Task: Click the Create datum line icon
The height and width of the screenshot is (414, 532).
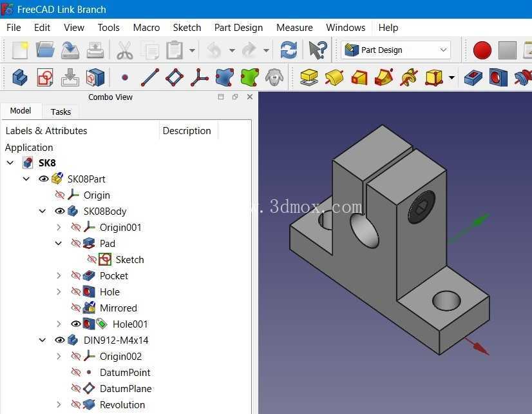Action: click(x=149, y=77)
